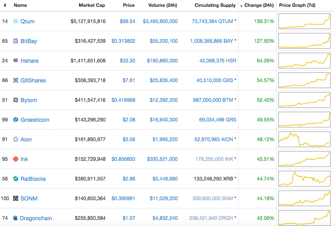Sort table by the Price column header

(129, 5)
